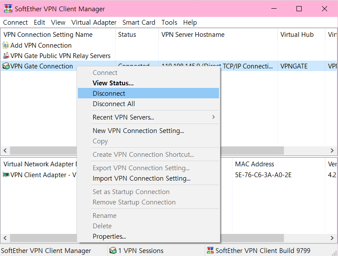
Task: Click the VPN Client Adapter network card icon
Action: coord(6,175)
